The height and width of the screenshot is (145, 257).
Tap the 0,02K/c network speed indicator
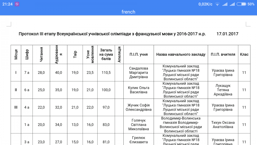(x=205, y=4)
